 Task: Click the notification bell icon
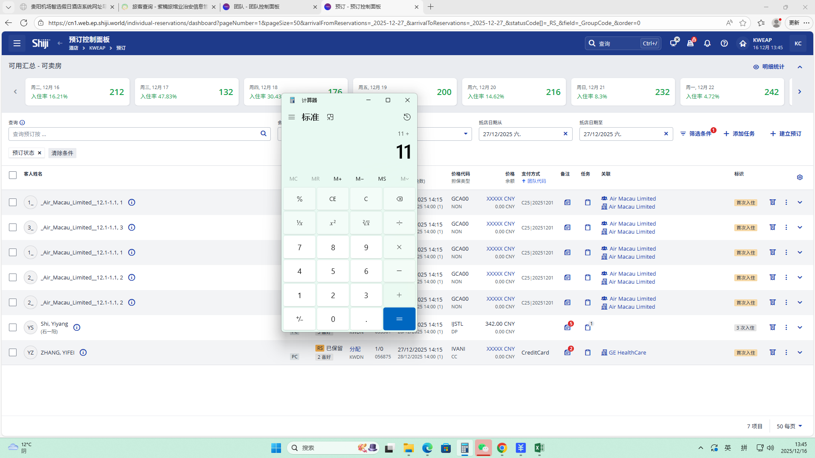tap(707, 43)
